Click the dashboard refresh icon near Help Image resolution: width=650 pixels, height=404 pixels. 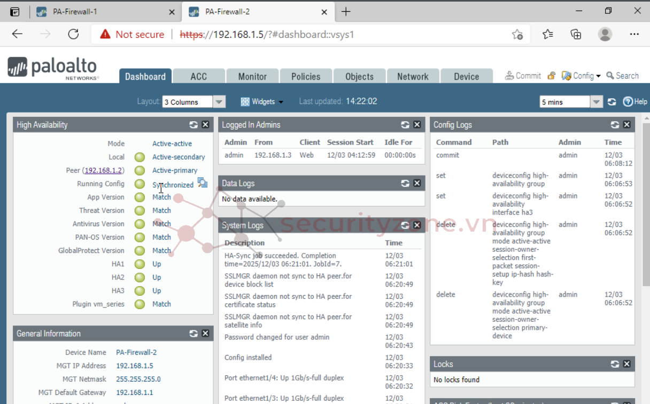click(x=612, y=102)
